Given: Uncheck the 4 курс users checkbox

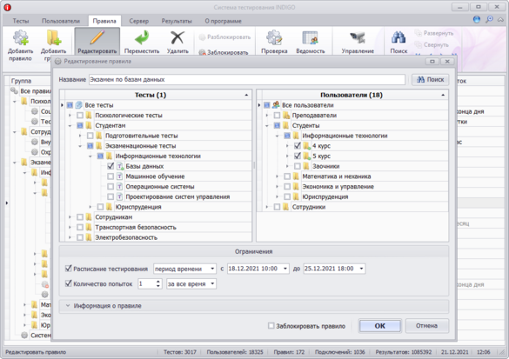Looking at the screenshot, I should [x=297, y=146].
